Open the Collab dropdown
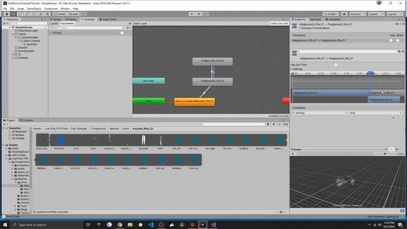The width and height of the screenshot is (407, 229). tap(331, 14)
